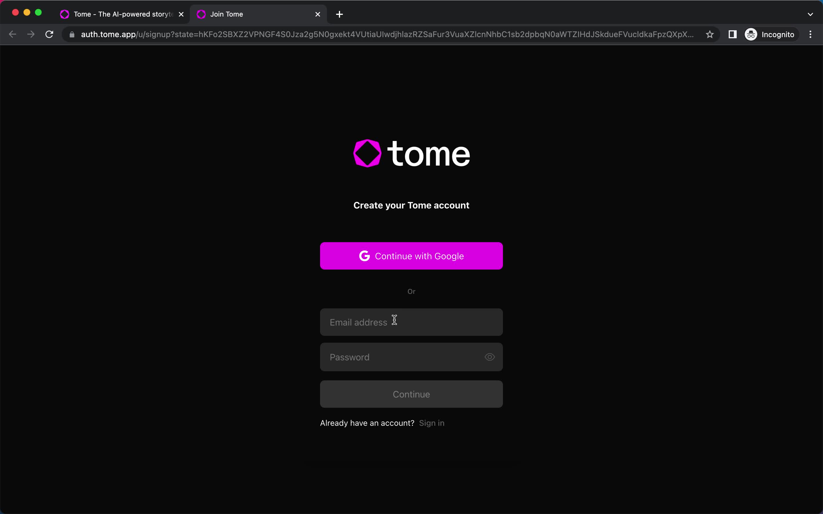The width and height of the screenshot is (823, 514).
Task: Switch to the Tome AI-powered storytelling tab
Action: [121, 14]
